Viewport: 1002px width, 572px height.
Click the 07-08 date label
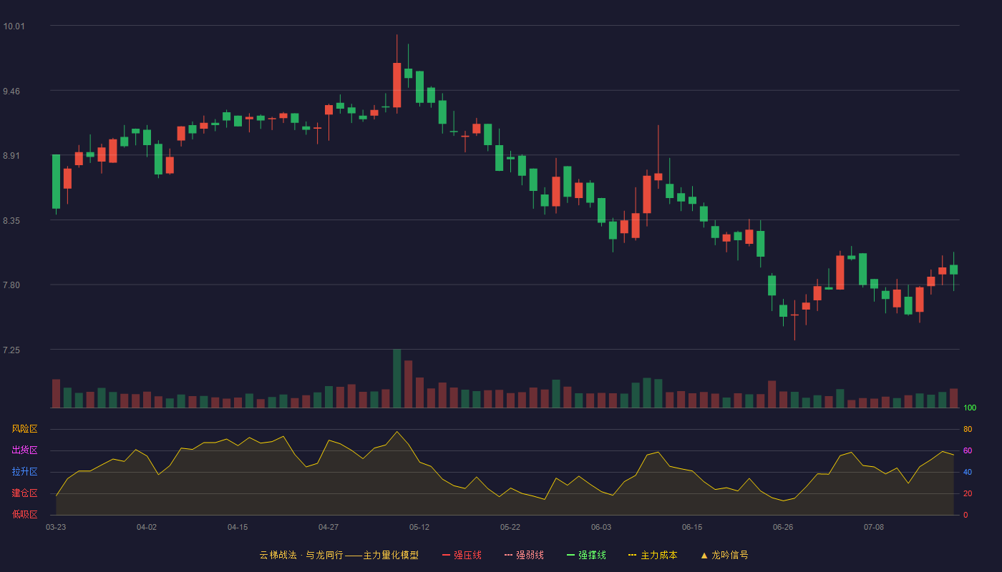874,527
